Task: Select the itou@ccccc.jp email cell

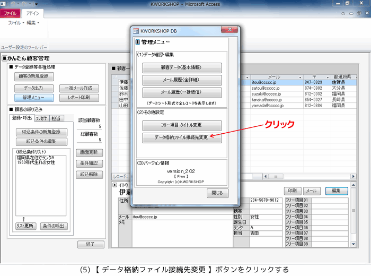Action: 277,82
